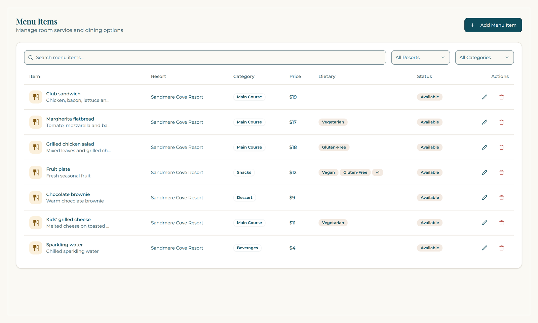Click Available status for Club sandwich
This screenshot has height=323, width=538.
[430, 97]
